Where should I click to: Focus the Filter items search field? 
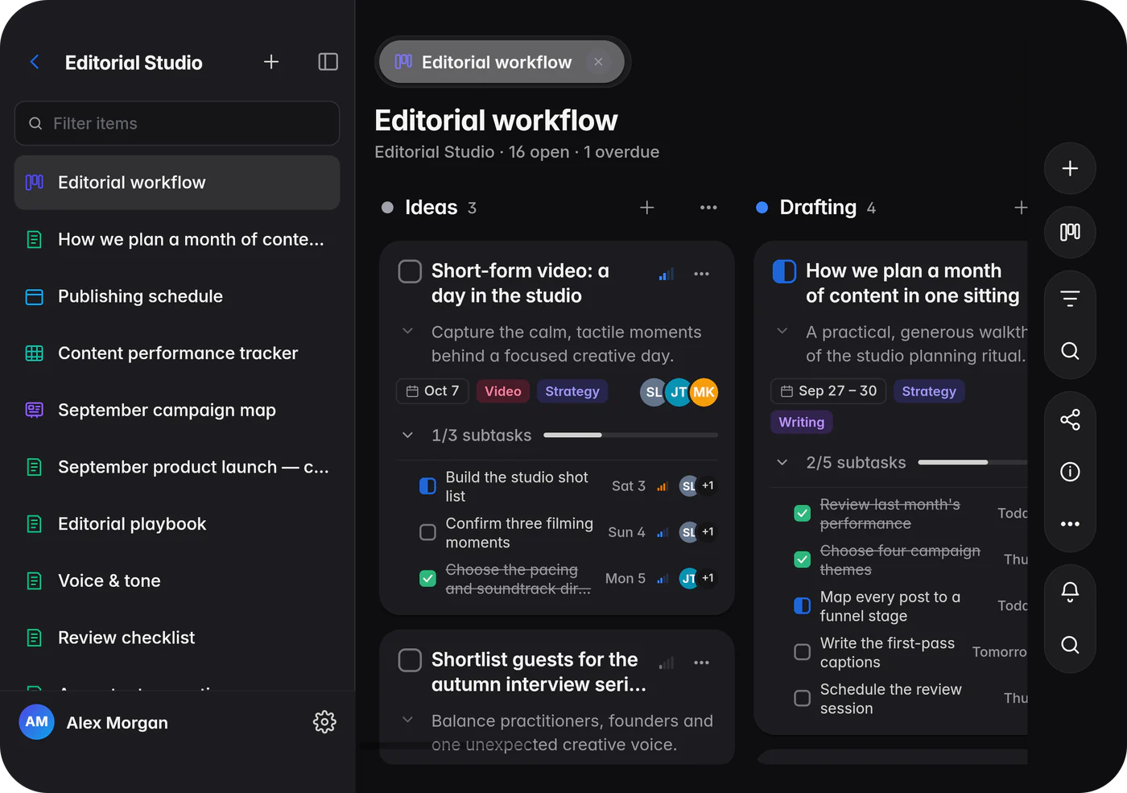click(x=177, y=123)
